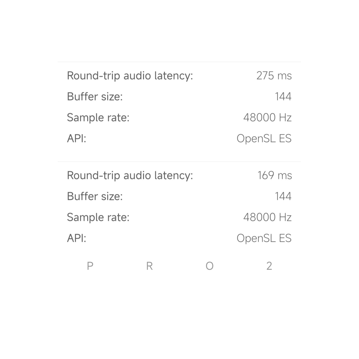This screenshot has height=359, width=359.
Task: Click the letter R at bottom
Action: click(149, 266)
